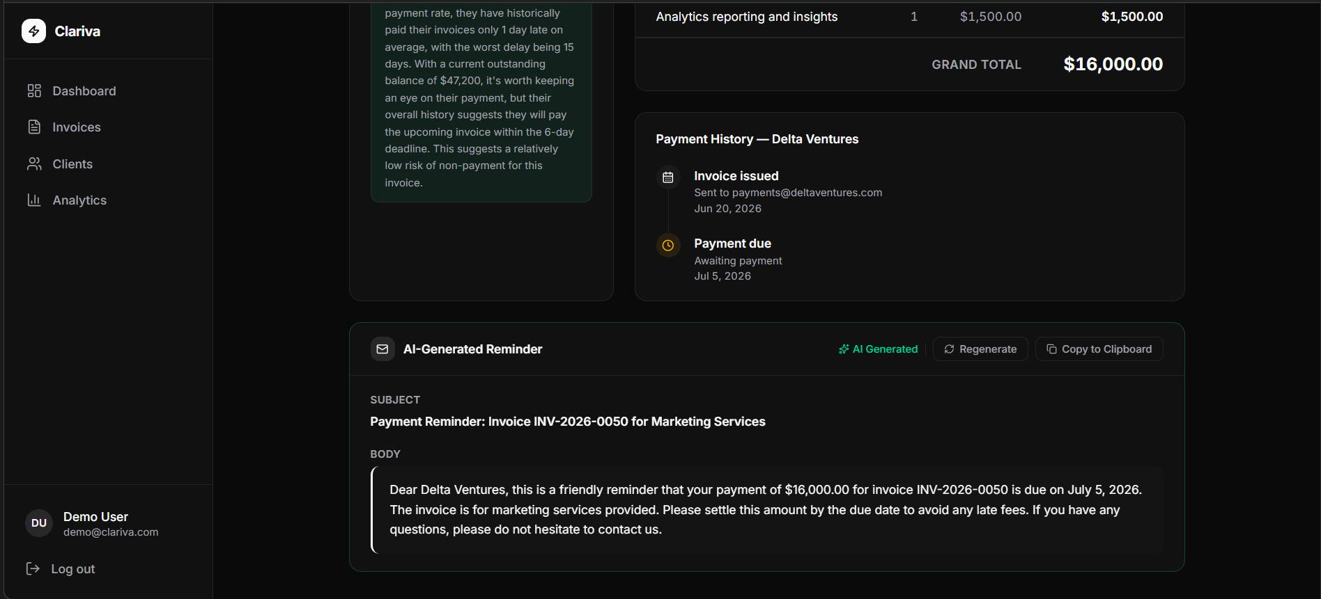Click the Clariva lightning bolt logo
This screenshot has height=599, width=1321.
click(x=33, y=31)
